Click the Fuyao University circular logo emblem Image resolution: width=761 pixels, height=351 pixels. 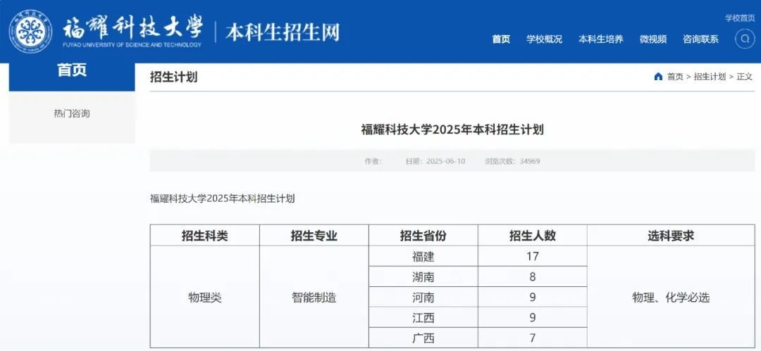pyautogui.click(x=30, y=32)
